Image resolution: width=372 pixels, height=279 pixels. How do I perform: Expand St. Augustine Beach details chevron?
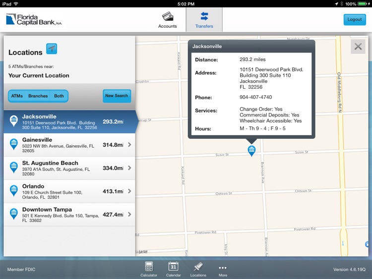tap(129, 168)
